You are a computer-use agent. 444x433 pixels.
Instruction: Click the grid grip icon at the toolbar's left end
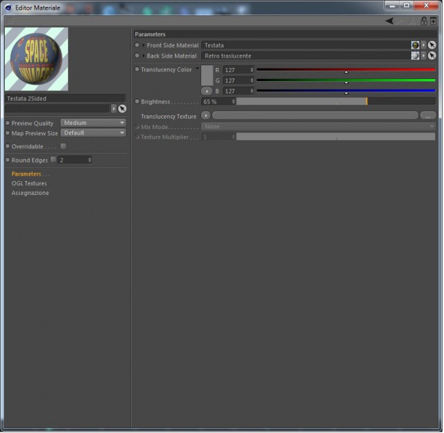coord(10,21)
